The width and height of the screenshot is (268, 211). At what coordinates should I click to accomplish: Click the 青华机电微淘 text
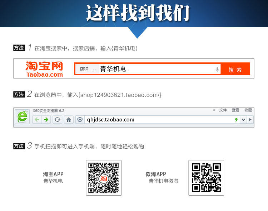tap(163, 181)
